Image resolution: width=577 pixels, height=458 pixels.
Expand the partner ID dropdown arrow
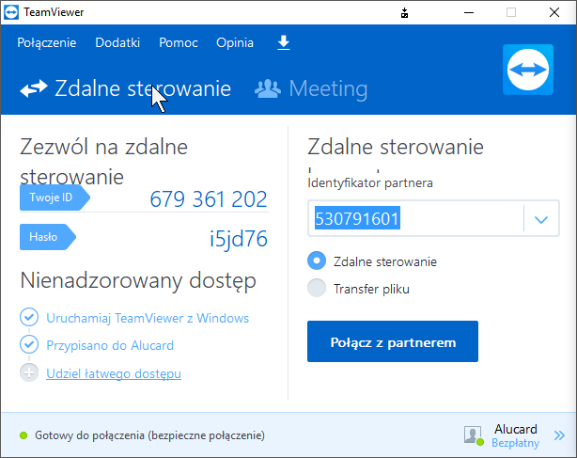click(540, 220)
